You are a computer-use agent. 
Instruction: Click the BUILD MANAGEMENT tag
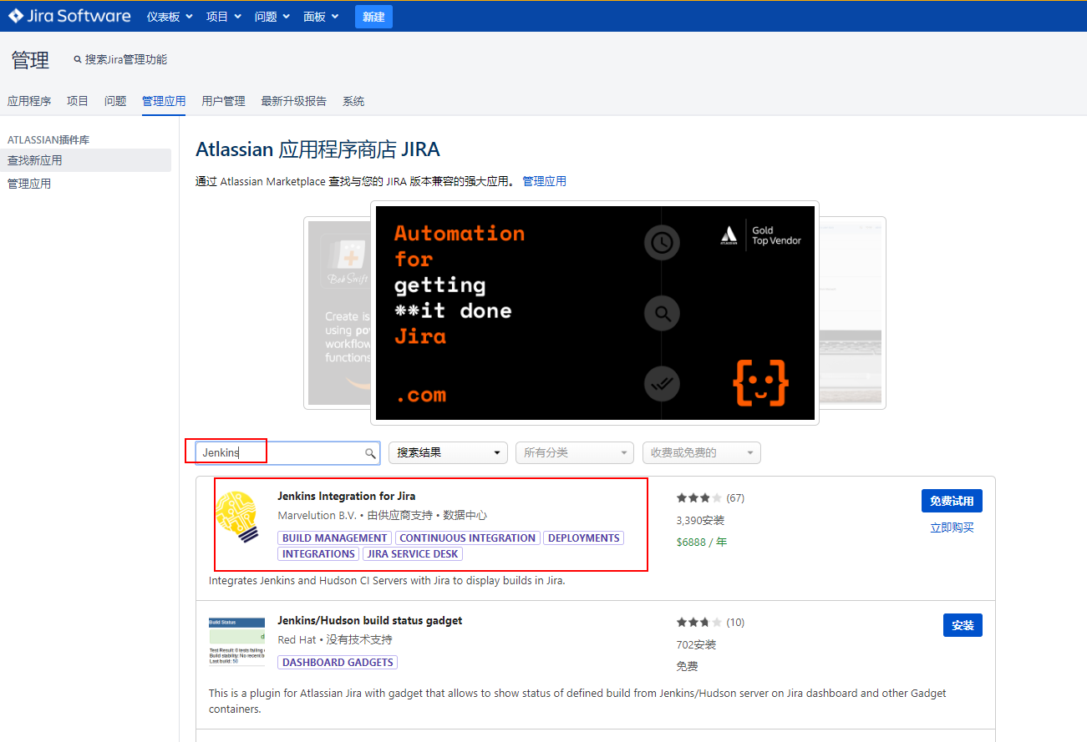(x=334, y=538)
